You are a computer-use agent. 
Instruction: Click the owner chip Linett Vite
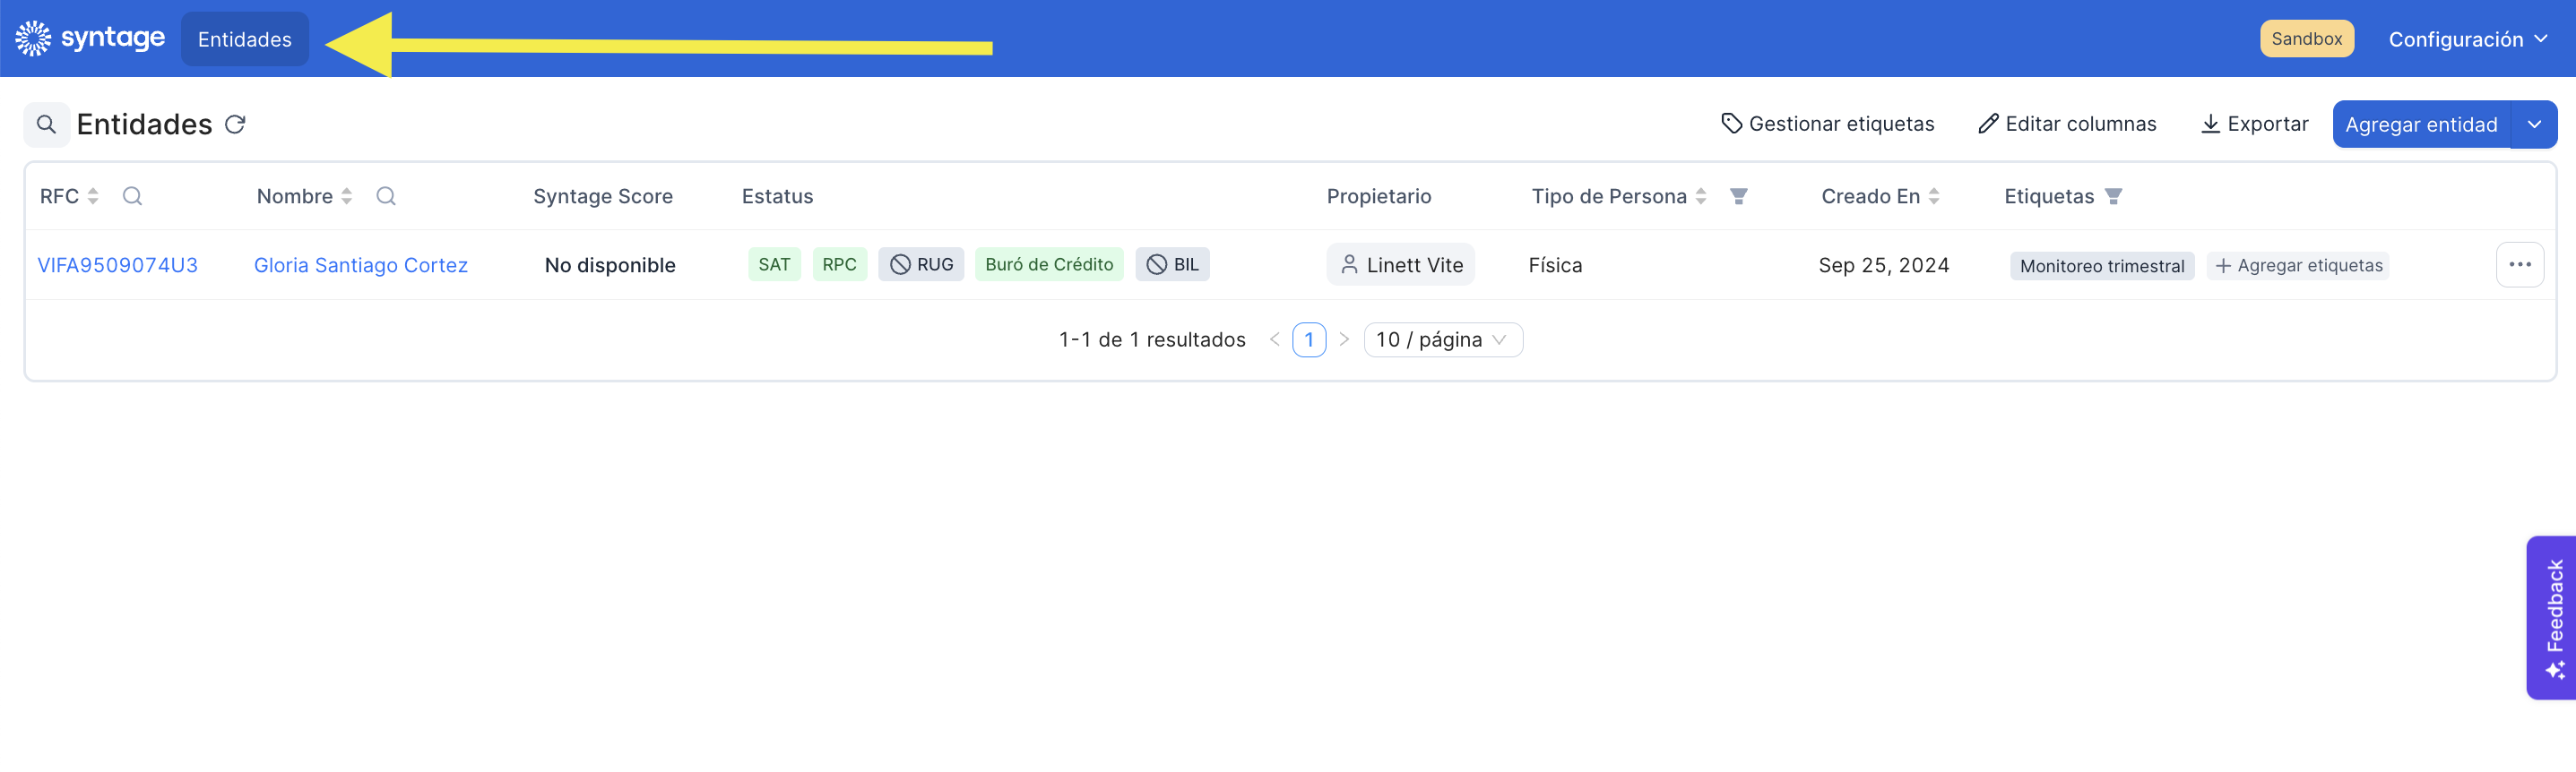[1400, 265]
